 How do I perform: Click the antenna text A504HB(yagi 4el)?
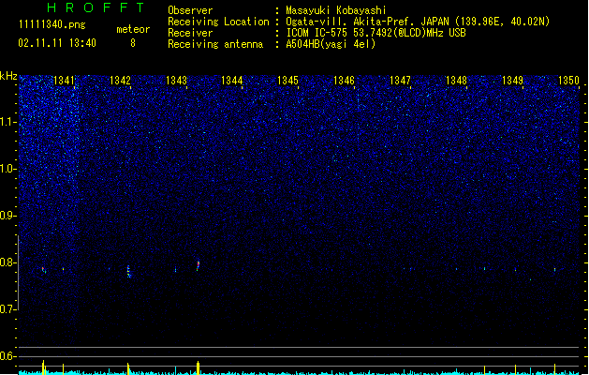[331, 44]
